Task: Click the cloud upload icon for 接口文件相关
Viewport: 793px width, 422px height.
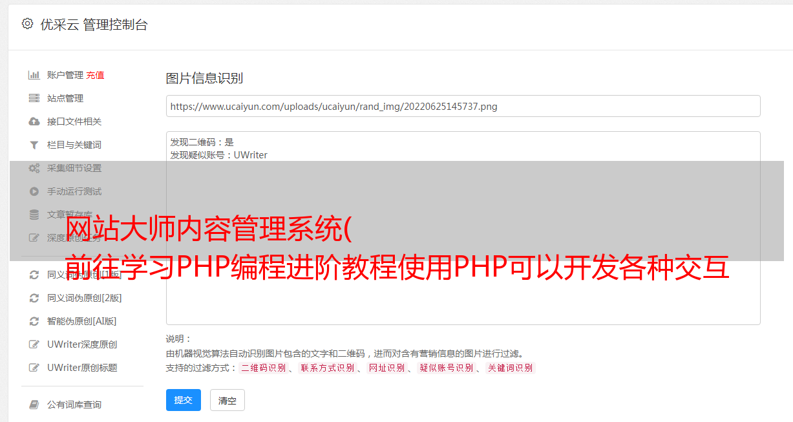Action: click(34, 121)
